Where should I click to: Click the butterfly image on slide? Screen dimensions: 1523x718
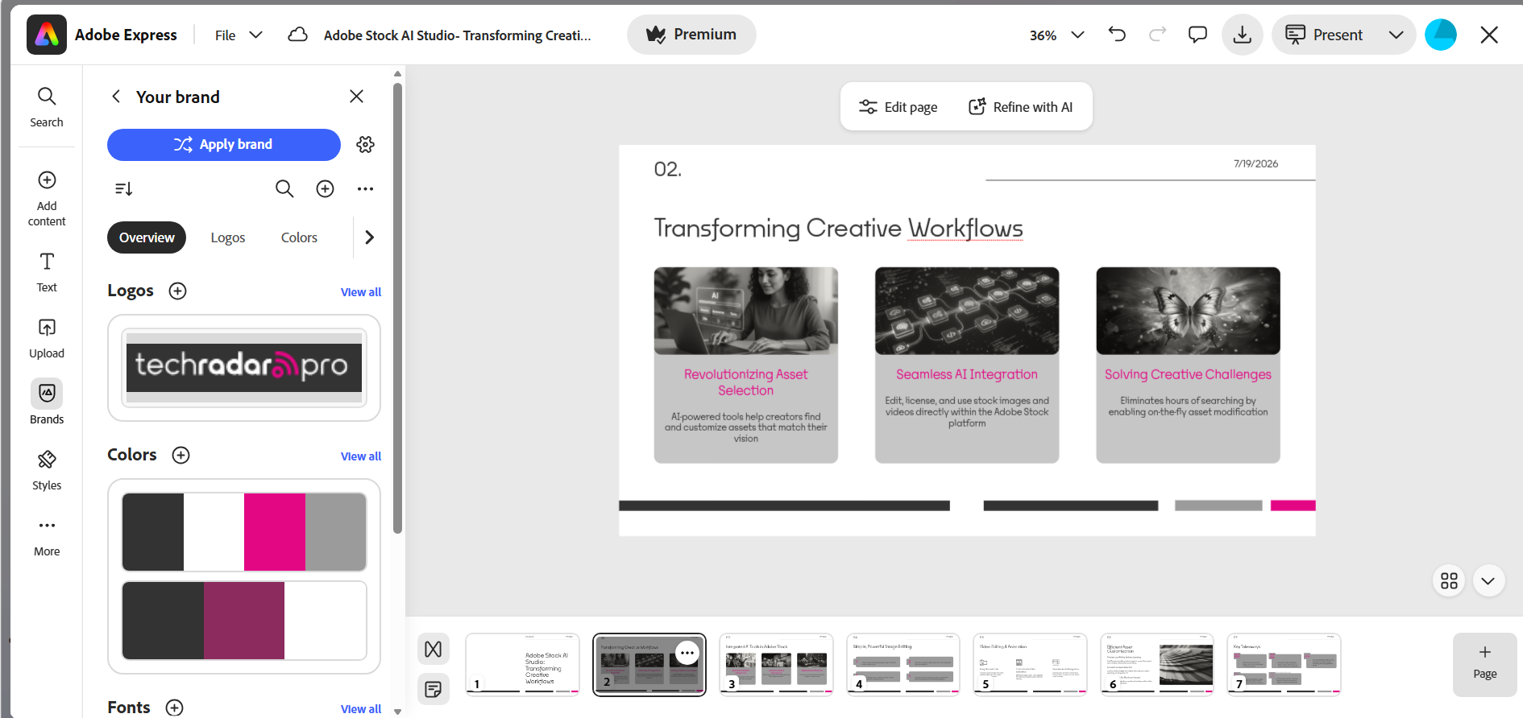[x=1188, y=311]
